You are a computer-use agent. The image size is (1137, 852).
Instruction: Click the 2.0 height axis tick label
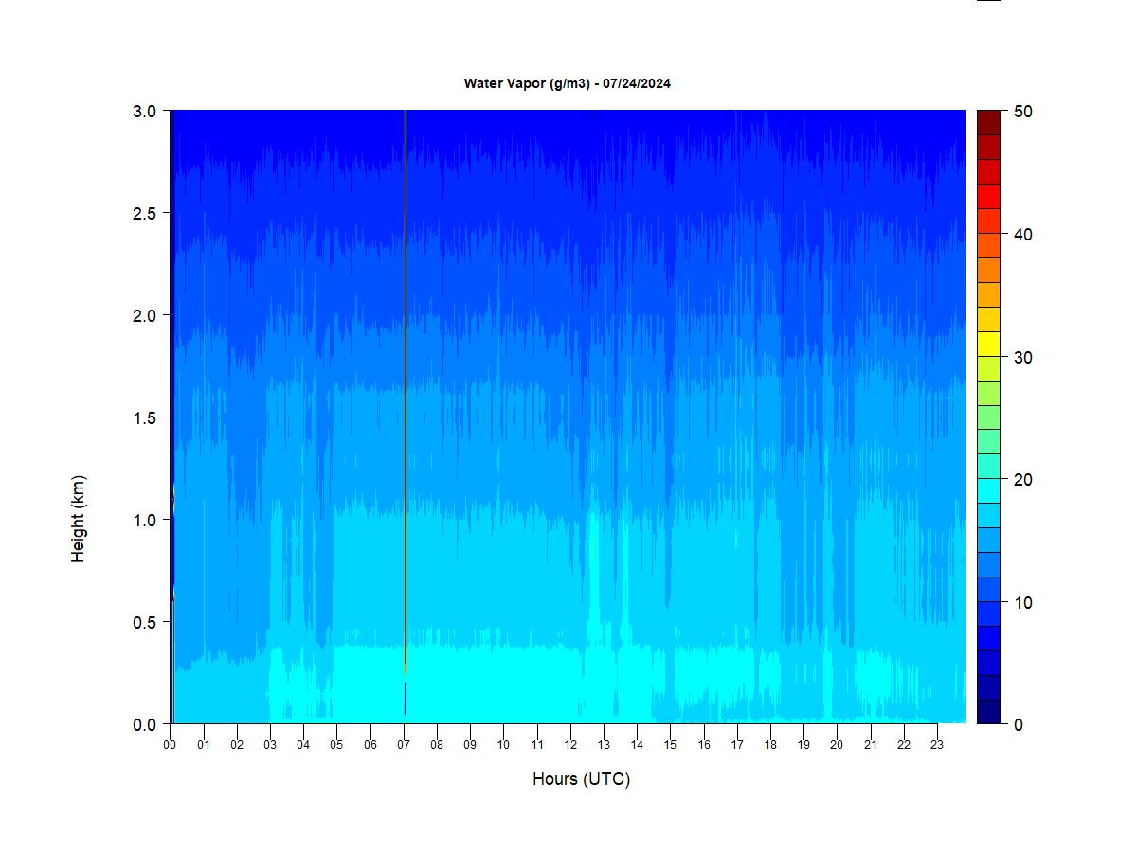click(x=144, y=315)
